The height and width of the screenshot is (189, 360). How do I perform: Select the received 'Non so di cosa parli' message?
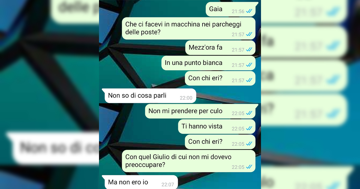tap(149, 96)
